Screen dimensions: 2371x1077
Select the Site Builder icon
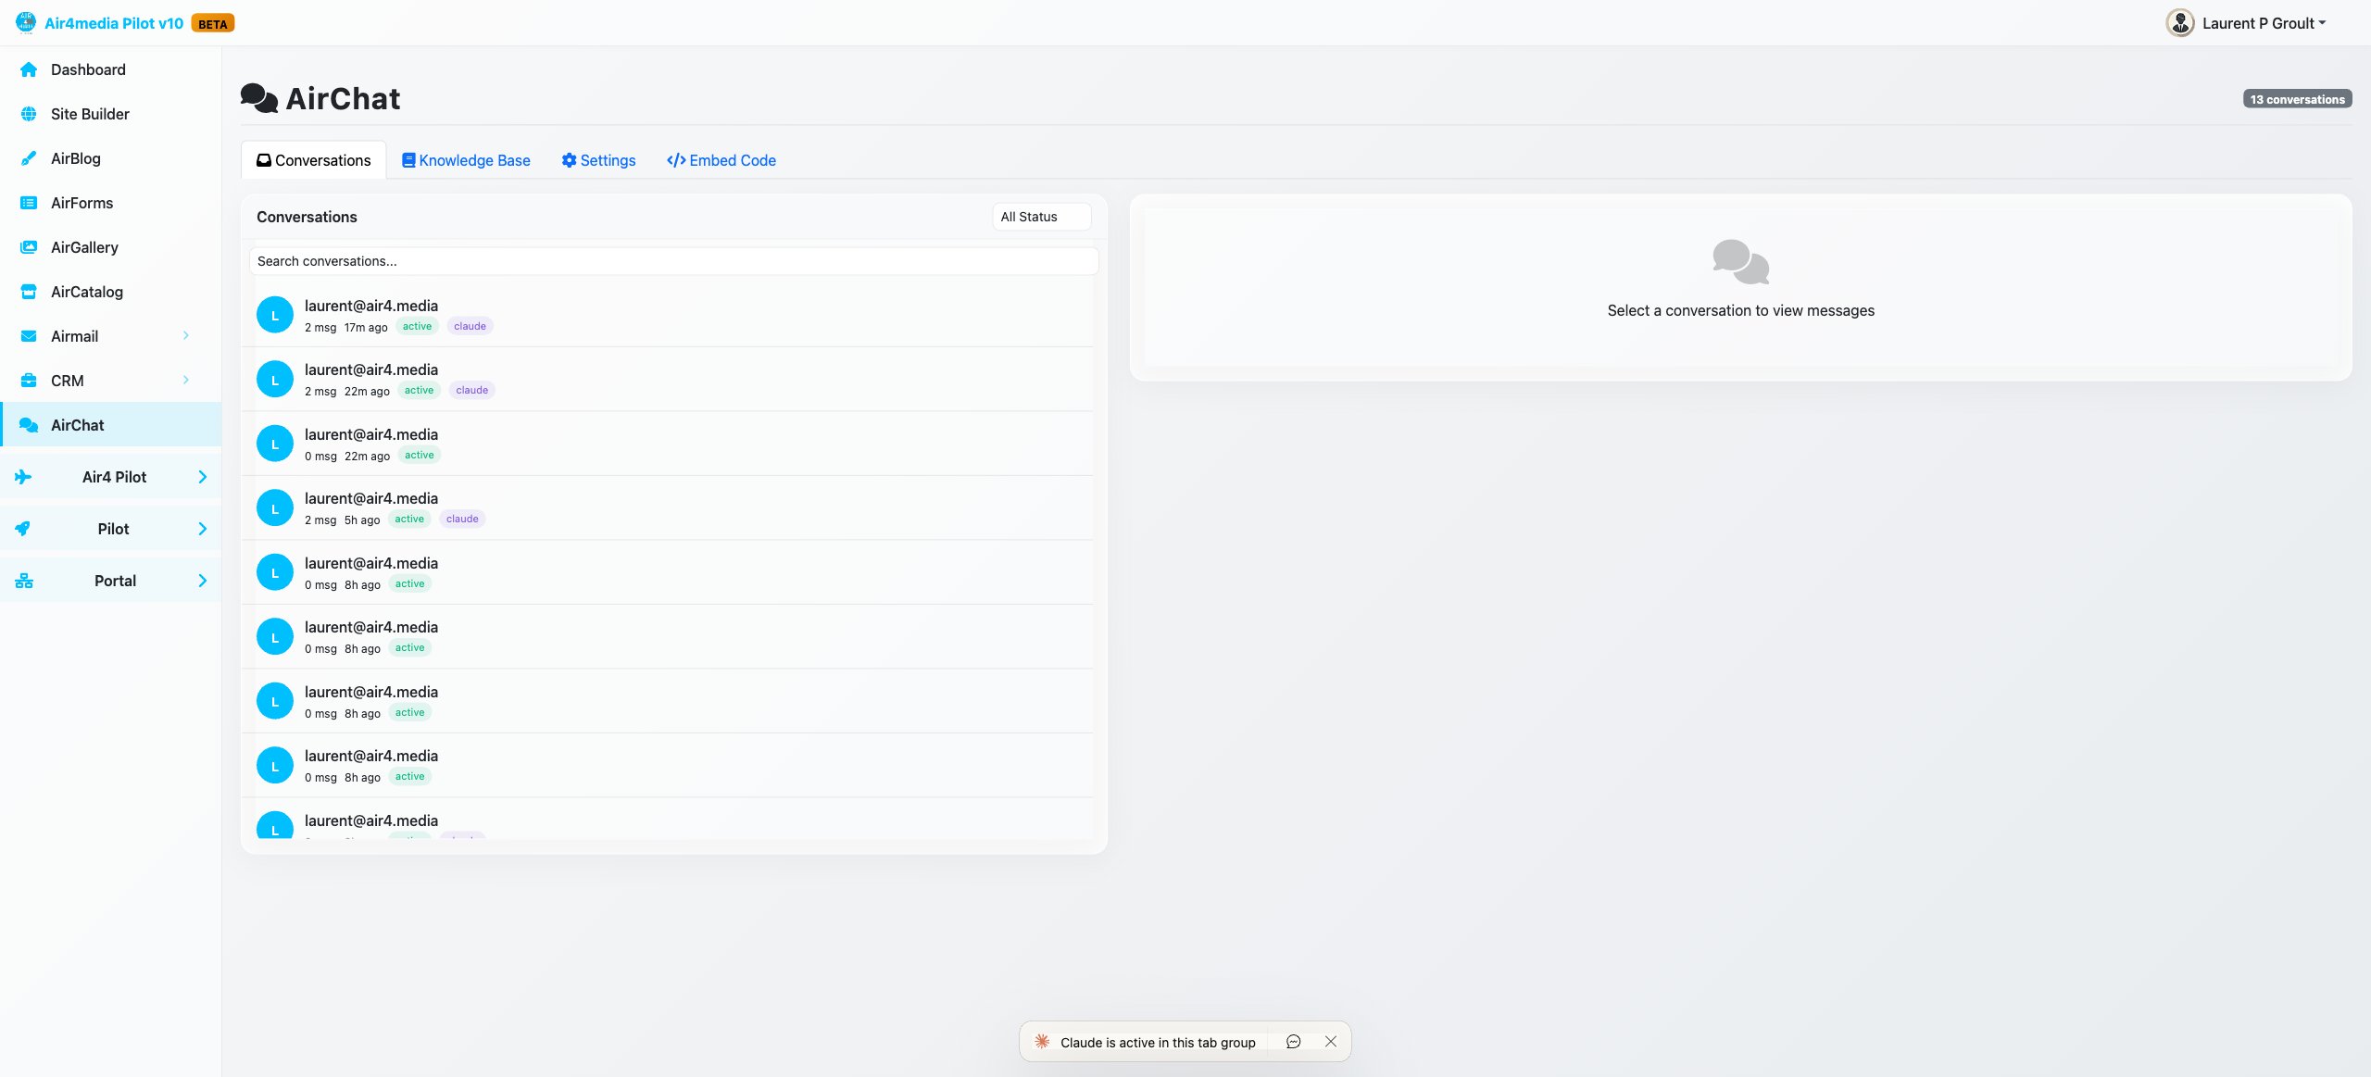[27, 113]
